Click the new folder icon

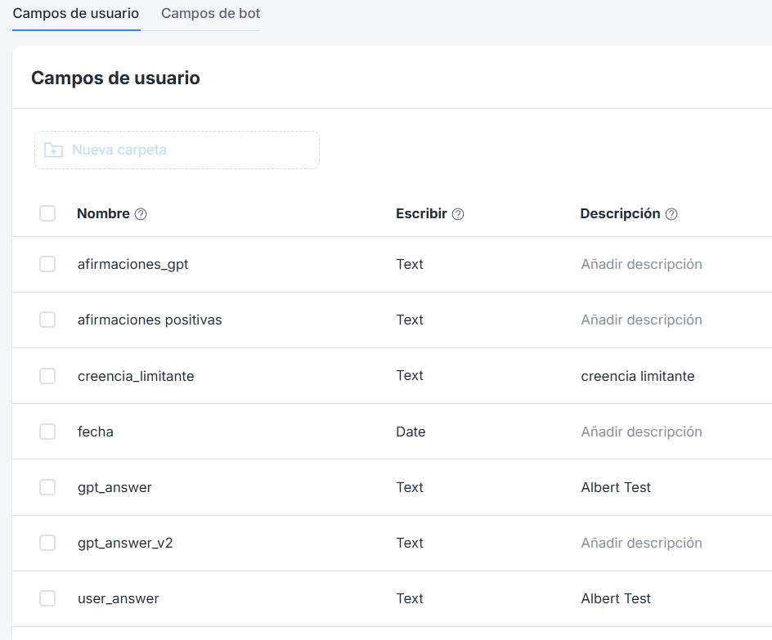[x=53, y=150]
